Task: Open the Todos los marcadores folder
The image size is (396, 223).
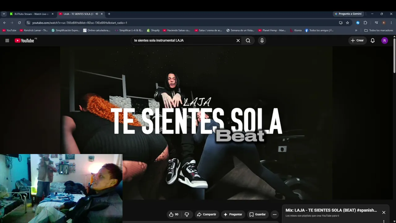Action: pos(379,30)
